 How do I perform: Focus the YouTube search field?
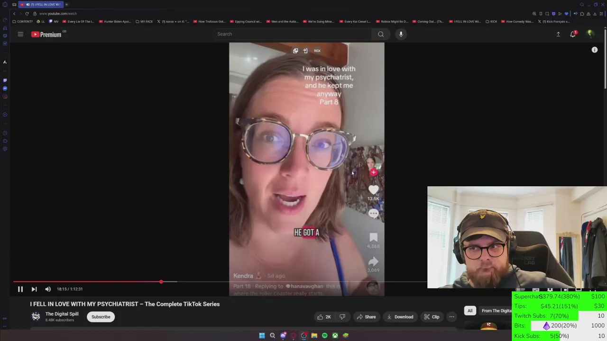[292, 34]
